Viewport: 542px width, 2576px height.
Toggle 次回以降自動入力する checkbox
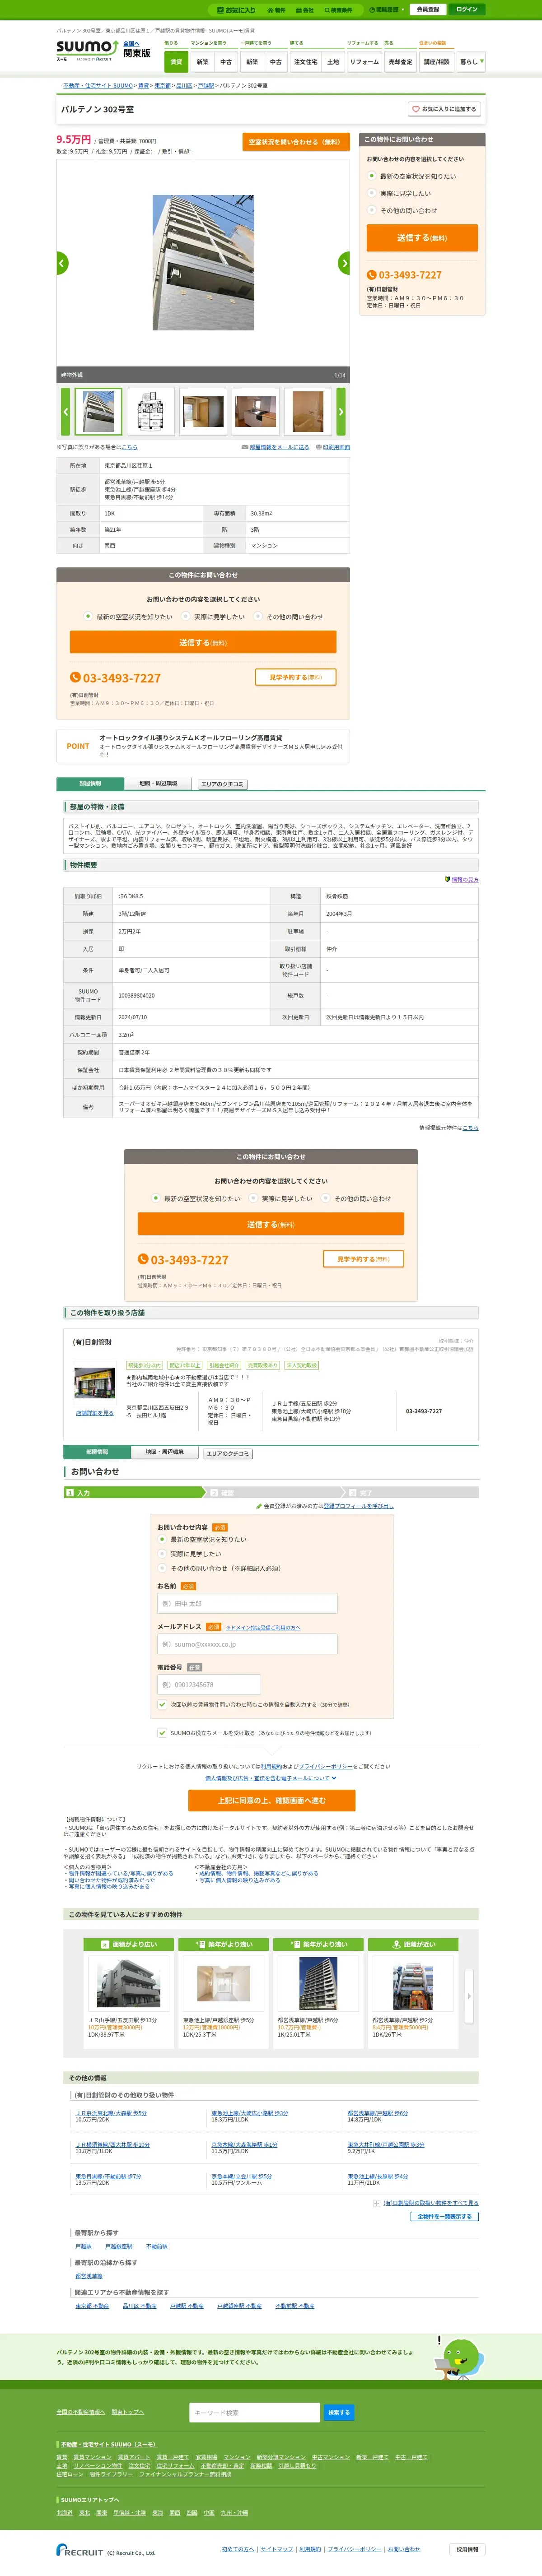click(162, 1705)
